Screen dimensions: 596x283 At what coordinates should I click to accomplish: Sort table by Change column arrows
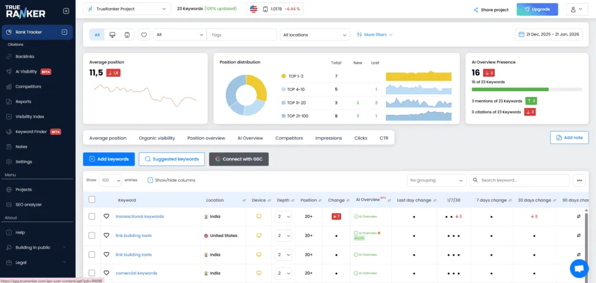click(348, 200)
